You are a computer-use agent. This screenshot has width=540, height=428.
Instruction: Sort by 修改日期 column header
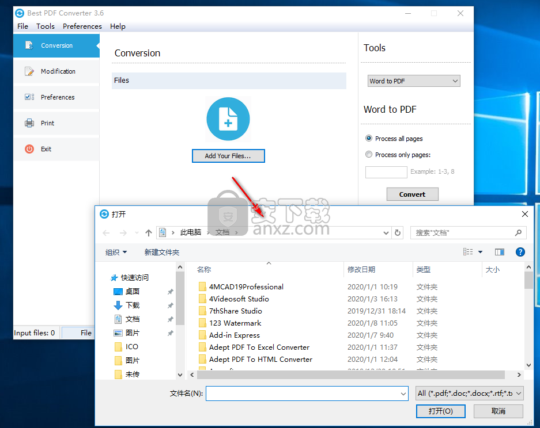point(361,270)
